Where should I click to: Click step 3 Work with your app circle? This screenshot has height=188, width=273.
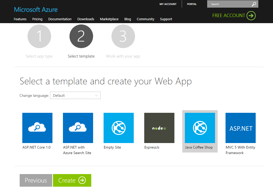click(123, 36)
